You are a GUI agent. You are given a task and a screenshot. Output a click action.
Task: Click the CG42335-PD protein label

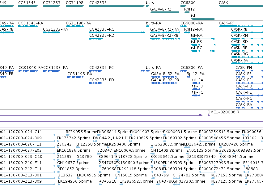102,80
